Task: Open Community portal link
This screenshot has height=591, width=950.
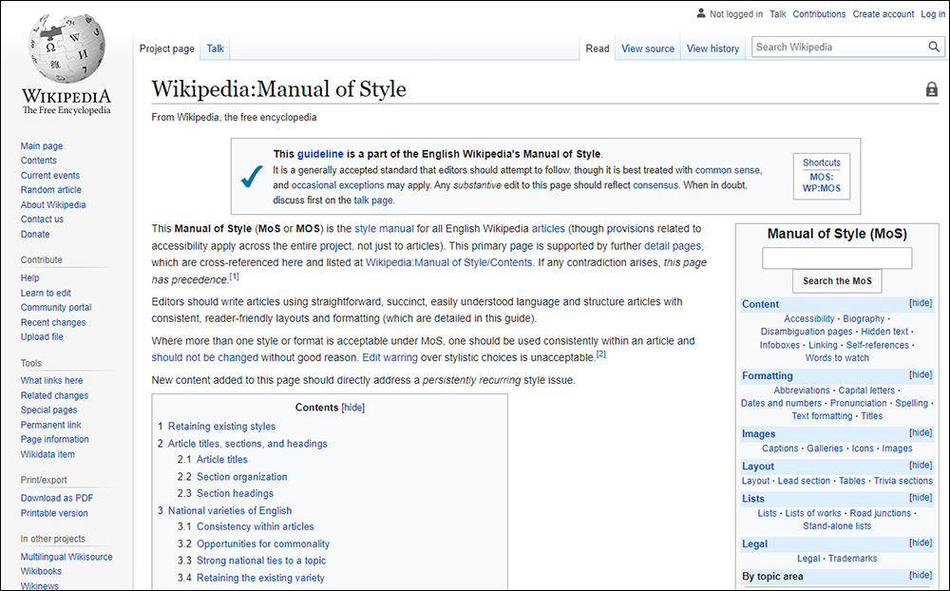Action: tap(56, 307)
